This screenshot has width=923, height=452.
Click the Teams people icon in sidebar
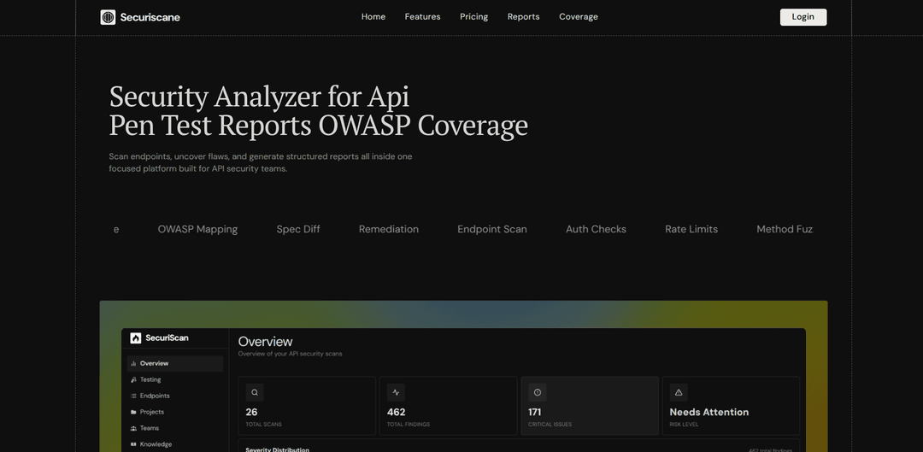pos(133,428)
